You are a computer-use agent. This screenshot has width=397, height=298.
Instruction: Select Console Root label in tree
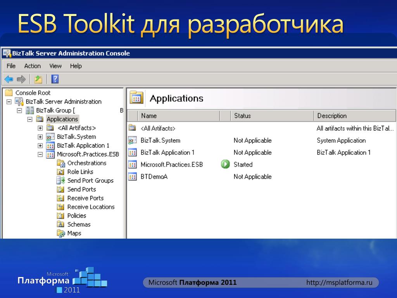coord(33,93)
